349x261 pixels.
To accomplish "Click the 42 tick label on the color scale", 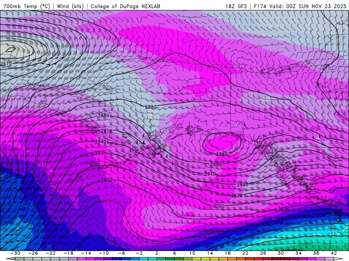I will [333, 253].
